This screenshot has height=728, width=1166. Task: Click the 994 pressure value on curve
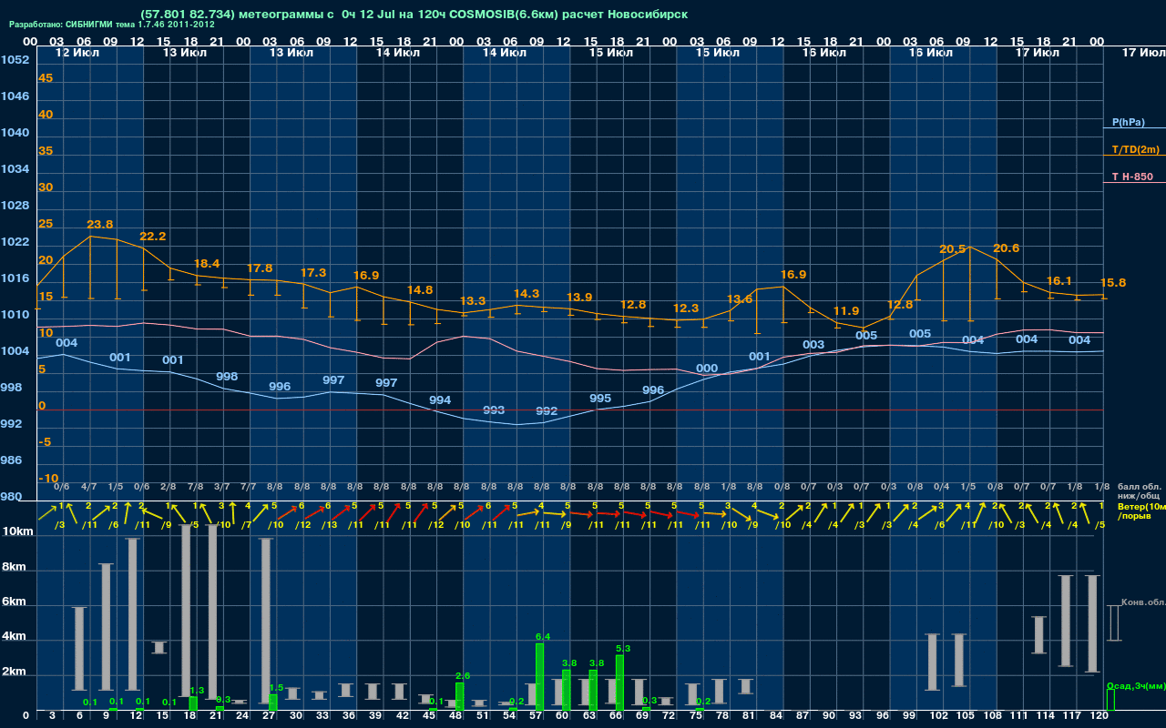pyautogui.click(x=440, y=399)
